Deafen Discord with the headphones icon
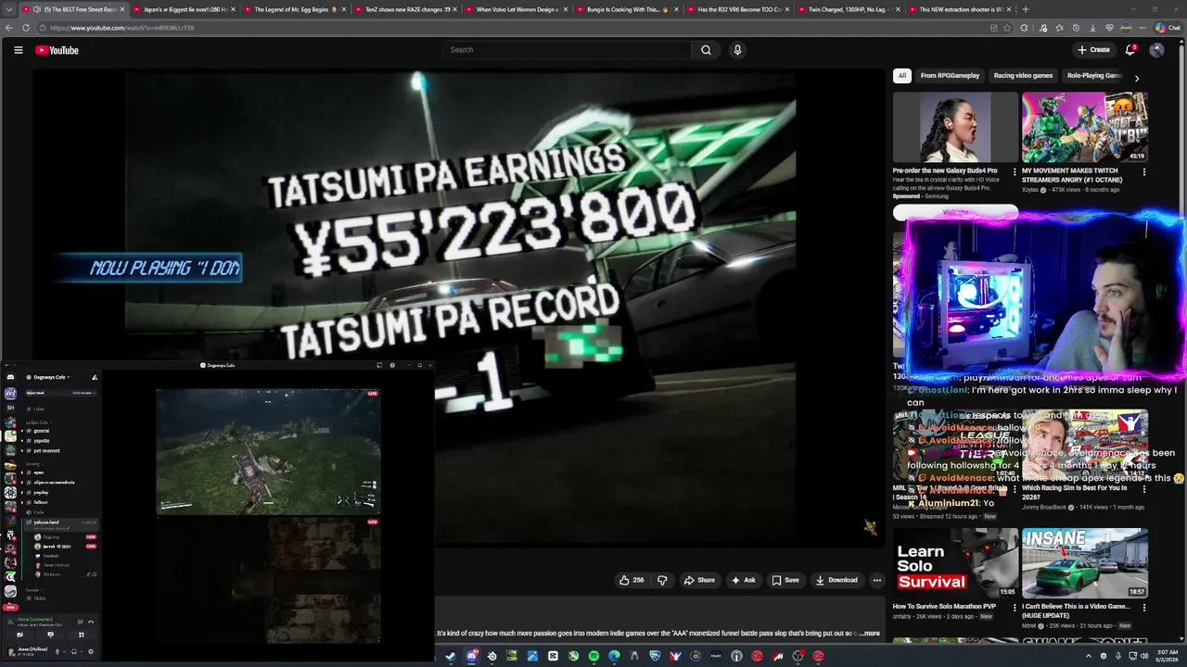The image size is (1187, 667). (74, 651)
